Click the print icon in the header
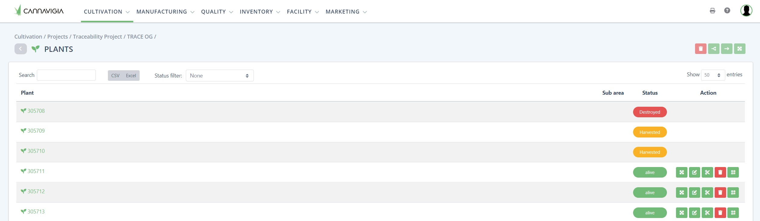Viewport: 760px width, 221px height. click(712, 11)
